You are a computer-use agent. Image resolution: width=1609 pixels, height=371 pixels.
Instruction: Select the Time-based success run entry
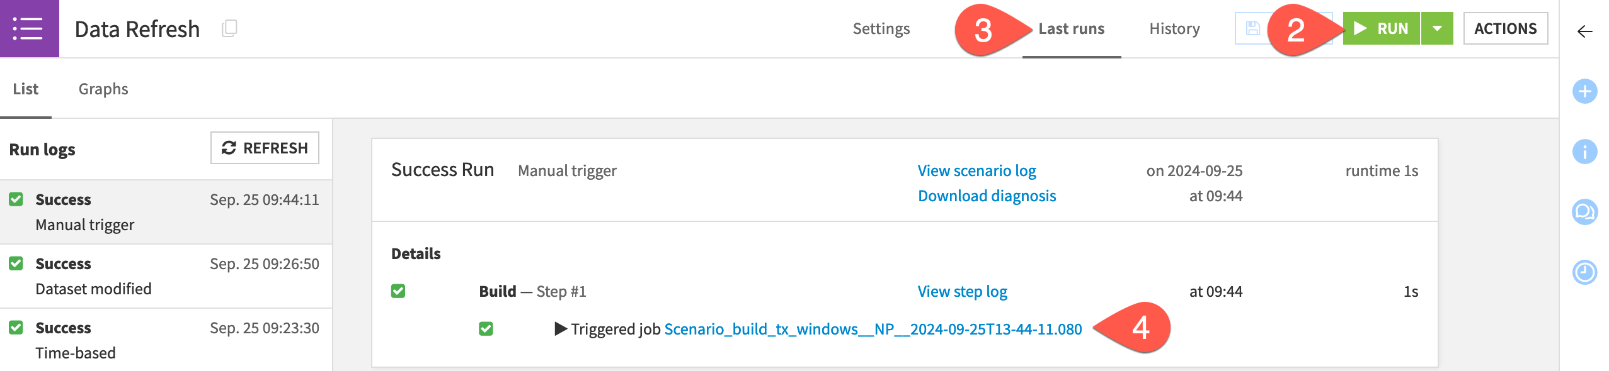[x=165, y=340]
